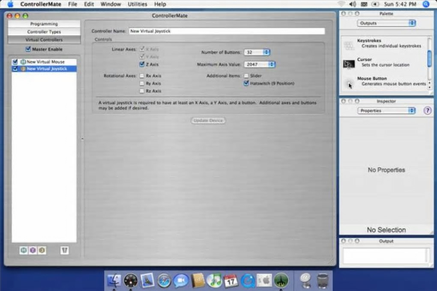Select the Keystrokes output icon in Palette
The image size is (437, 291).
(349, 45)
